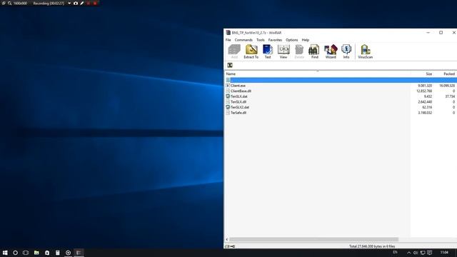Click the magnifier icon on recorder bar
Image resolution: width=457 pixels, height=257 pixels.
(9, 3)
